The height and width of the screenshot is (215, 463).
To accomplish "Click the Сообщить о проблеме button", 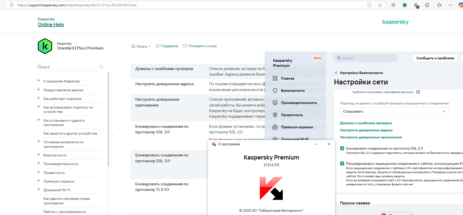I will click(x=435, y=58).
